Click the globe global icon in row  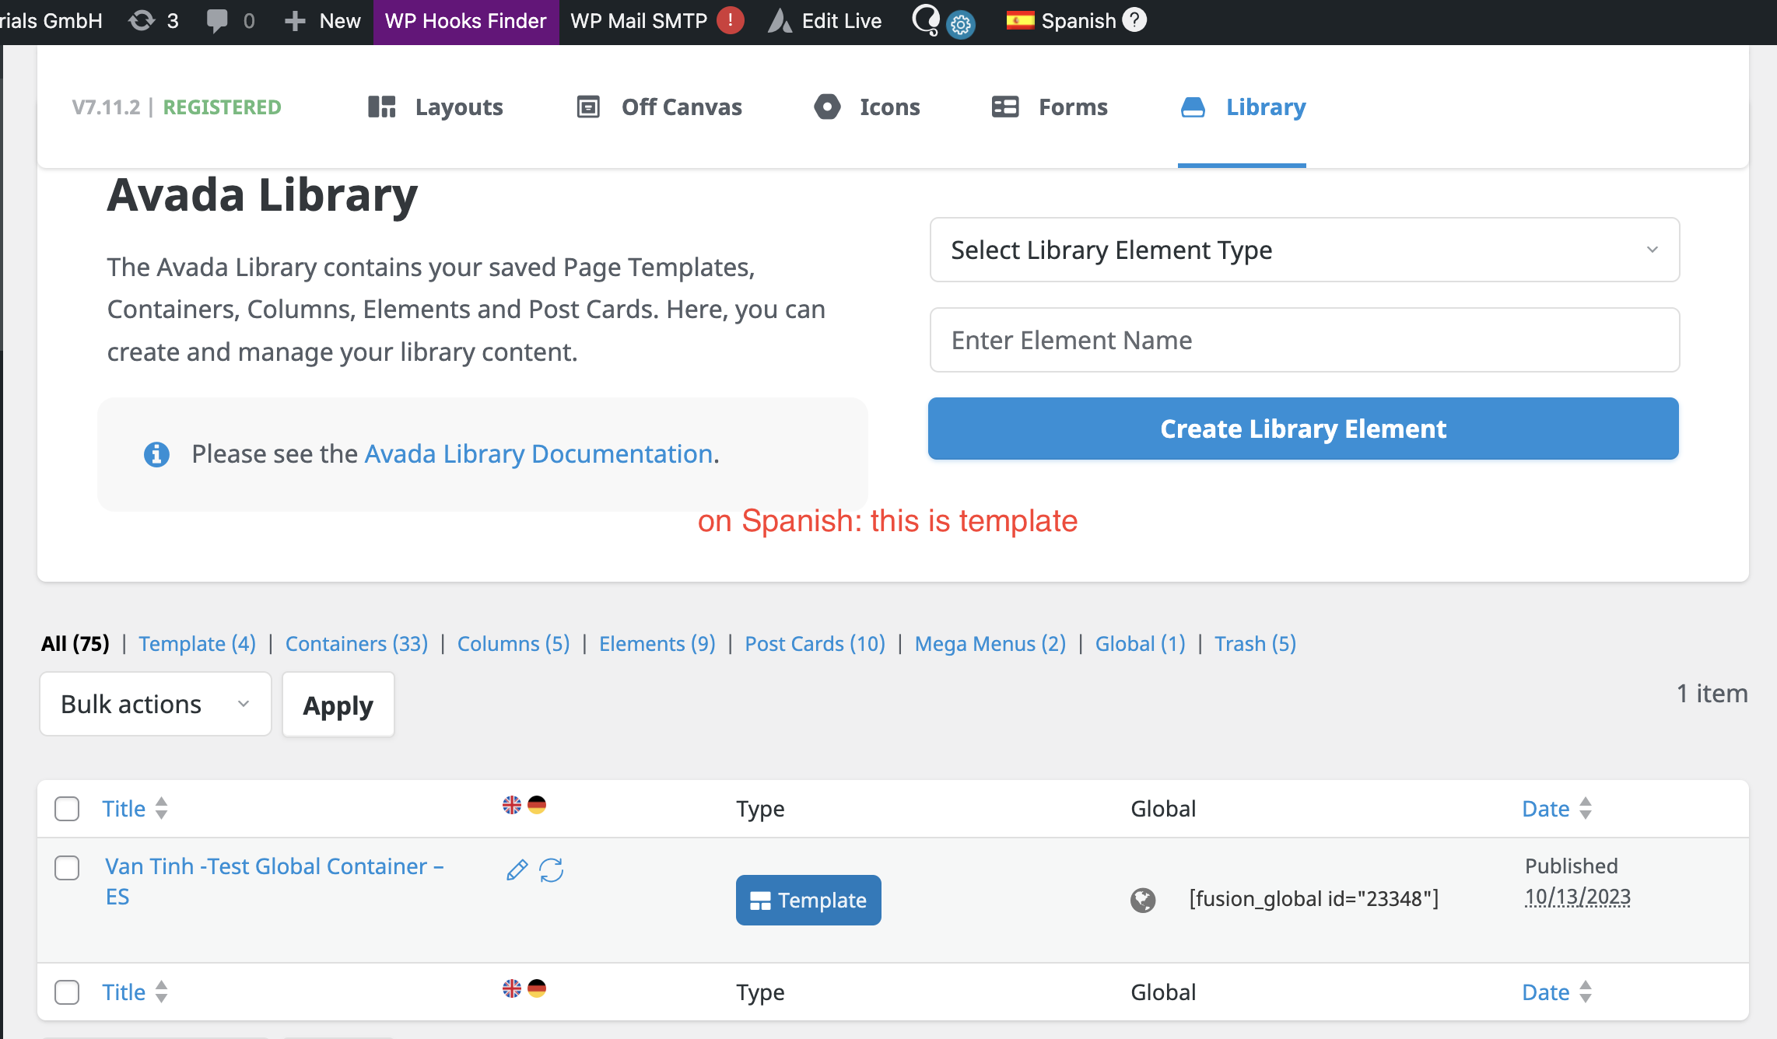1143,900
